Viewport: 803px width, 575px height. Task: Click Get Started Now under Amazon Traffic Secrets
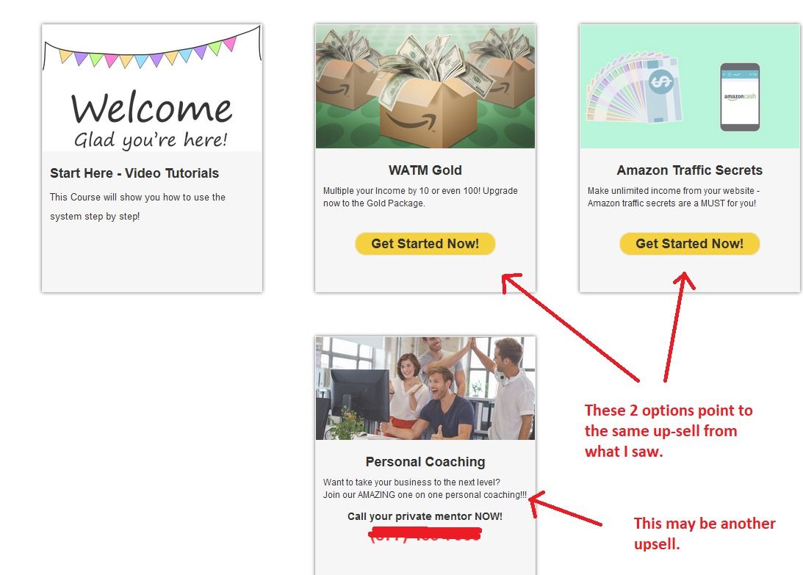[689, 244]
